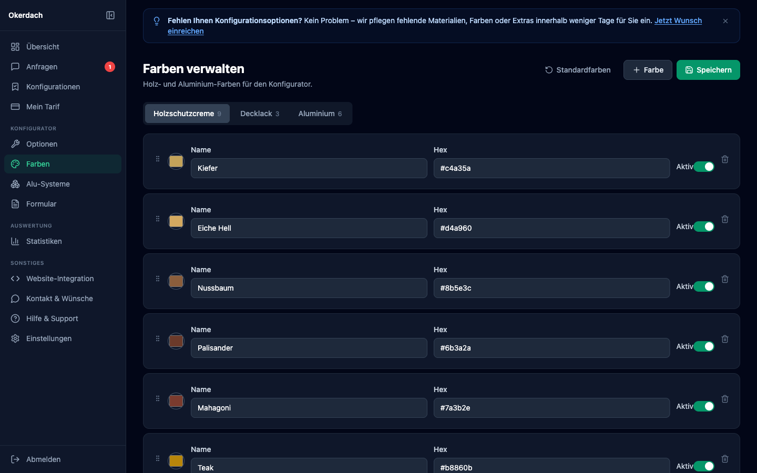
Task: Click the Speichern button
Action: [708, 70]
